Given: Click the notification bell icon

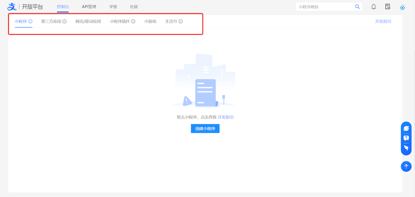Looking at the screenshot, I should click(x=373, y=7).
